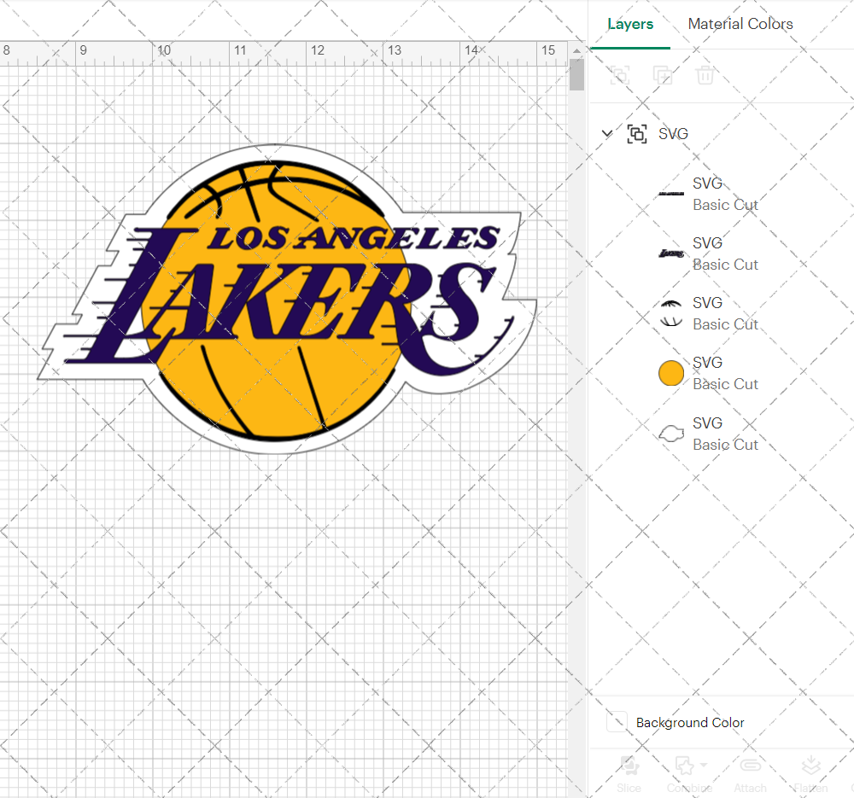The width and height of the screenshot is (854, 798).
Task: Select the Los Angeles text layer thumbnail
Action: 671,194
